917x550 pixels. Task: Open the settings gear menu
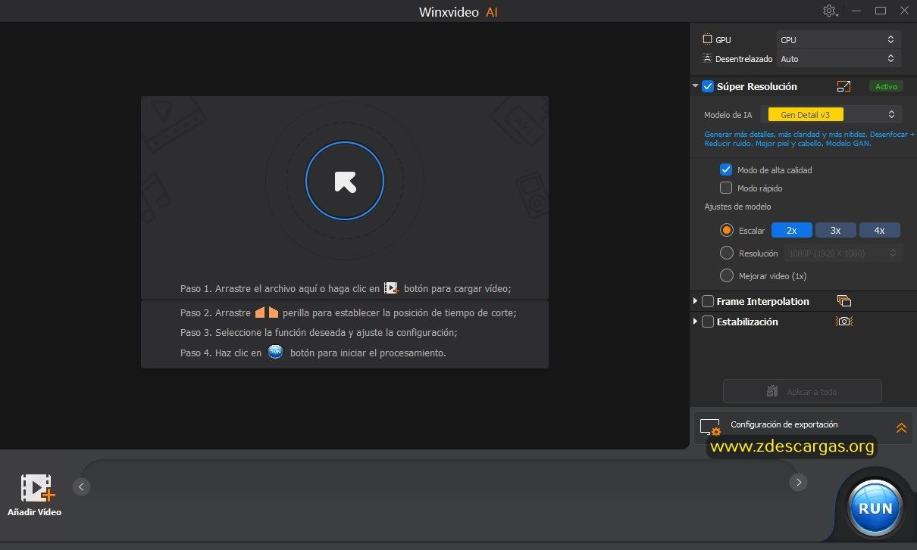[830, 11]
